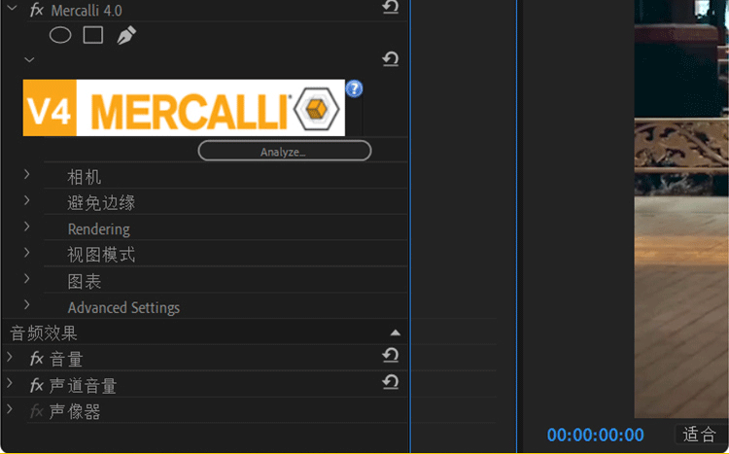The image size is (729, 454).
Task: Reset the 音量 effect
Action: pyautogui.click(x=391, y=356)
